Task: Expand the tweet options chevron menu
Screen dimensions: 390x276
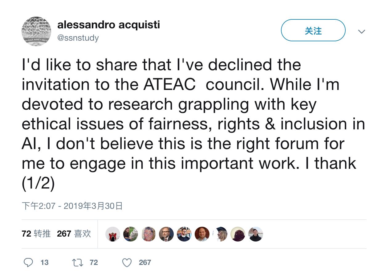Action: pos(362,31)
